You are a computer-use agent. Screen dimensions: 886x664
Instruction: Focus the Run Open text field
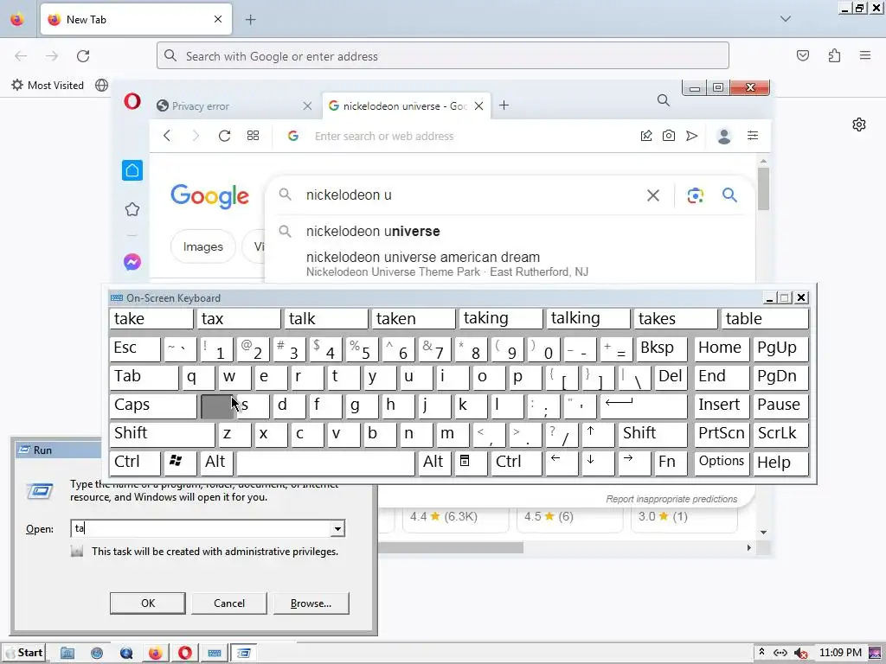[x=201, y=529]
